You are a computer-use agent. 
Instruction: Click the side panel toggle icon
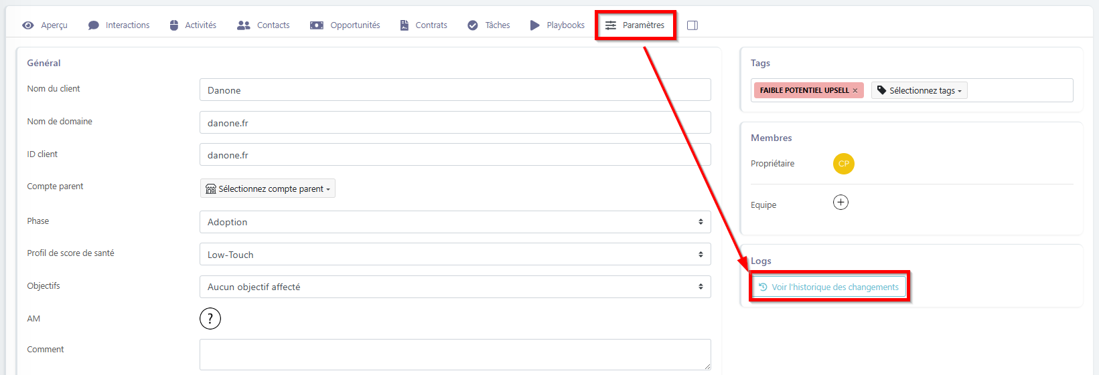tap(692, 25)
